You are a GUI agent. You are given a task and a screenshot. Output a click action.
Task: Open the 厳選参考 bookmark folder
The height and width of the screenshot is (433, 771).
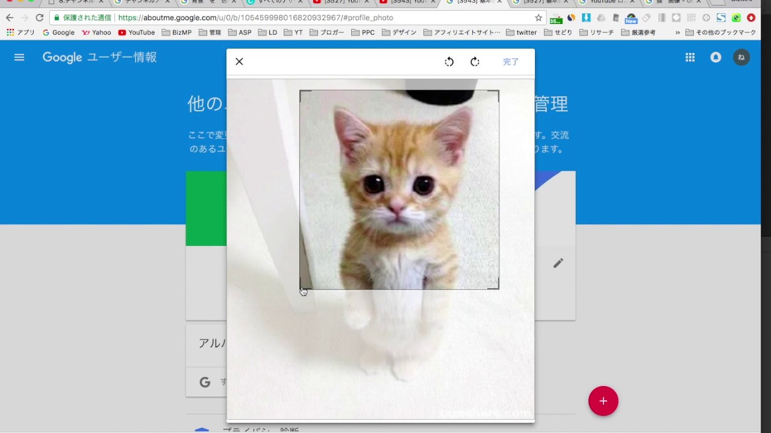[x=638, y=32]
